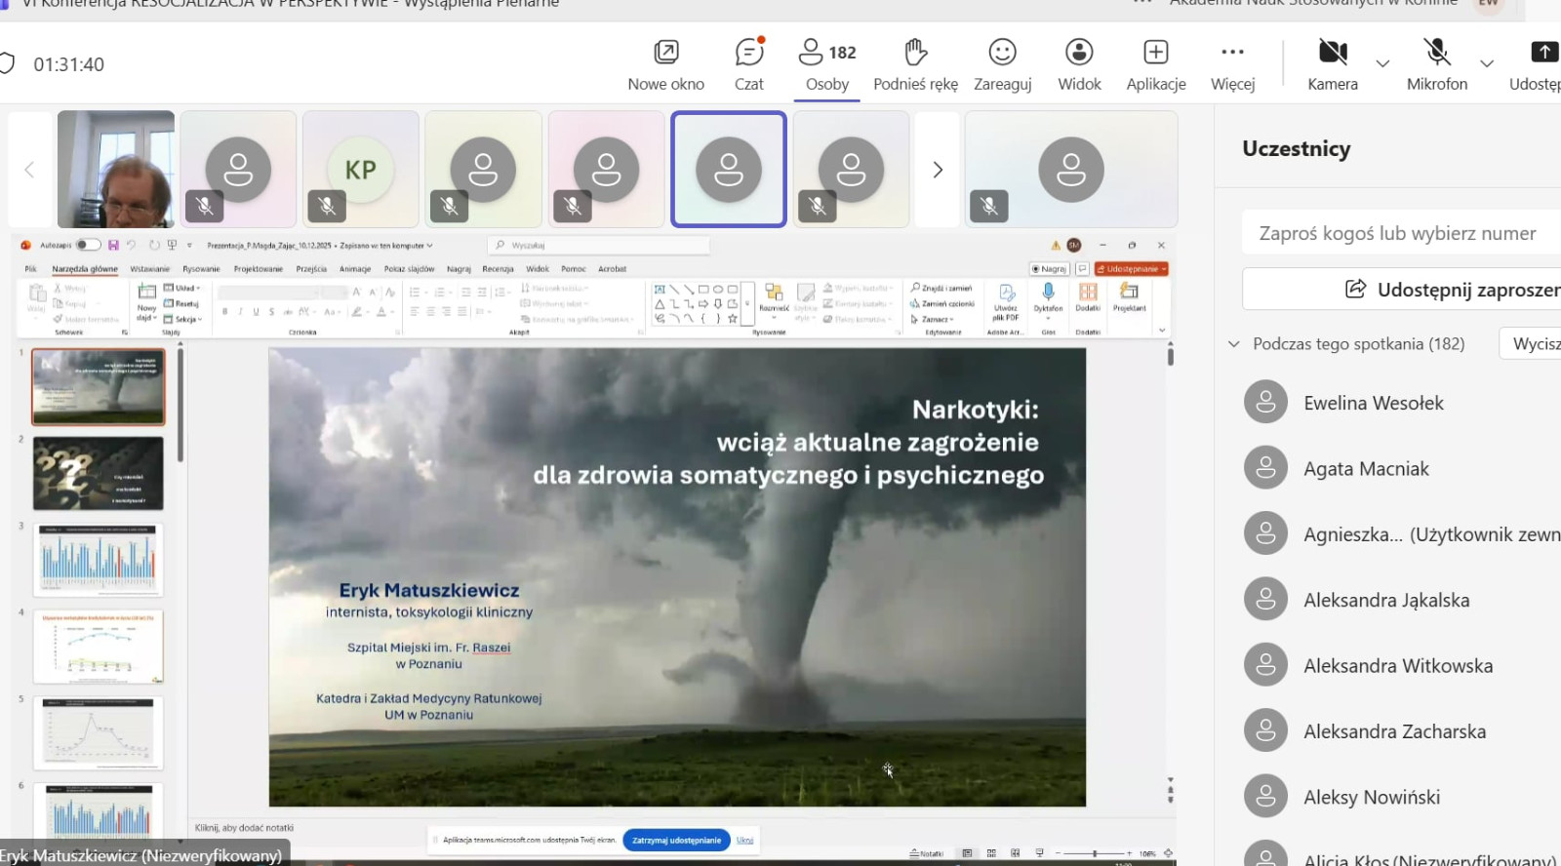This screenshot has height=866, width=1561.
Task: Open the Wstawianie ribbon tab
Action: tap(149, 269)
